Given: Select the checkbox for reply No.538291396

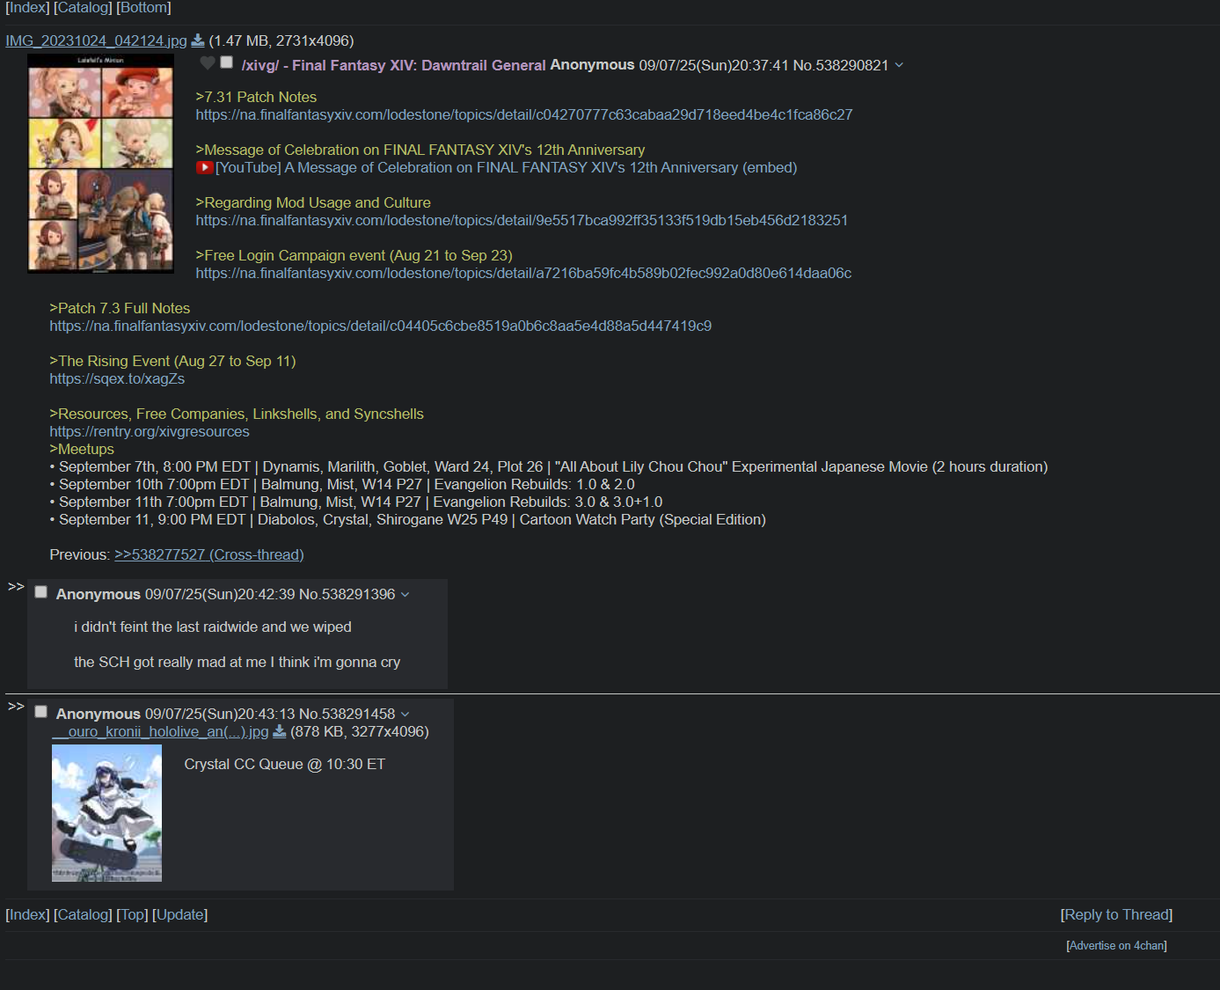Looking at the screenshot, I should (40, 592).
